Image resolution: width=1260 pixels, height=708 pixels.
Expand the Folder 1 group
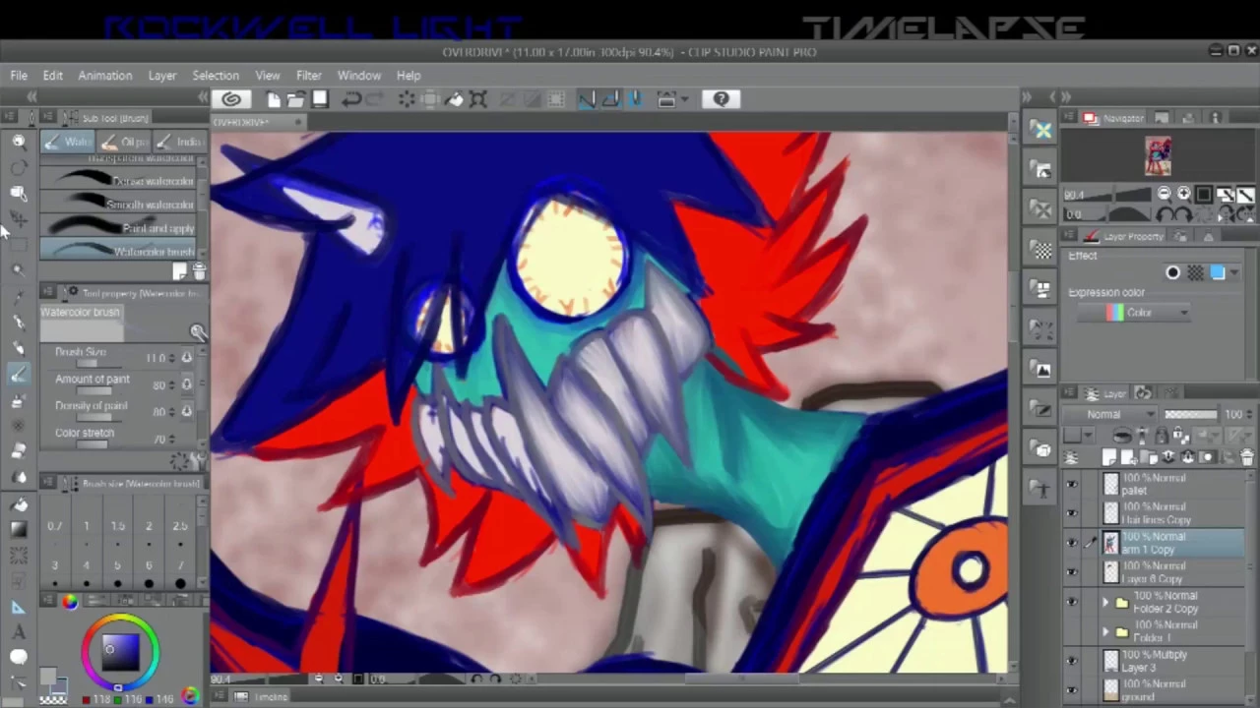pyautogui.click(x=1105, y=631)
